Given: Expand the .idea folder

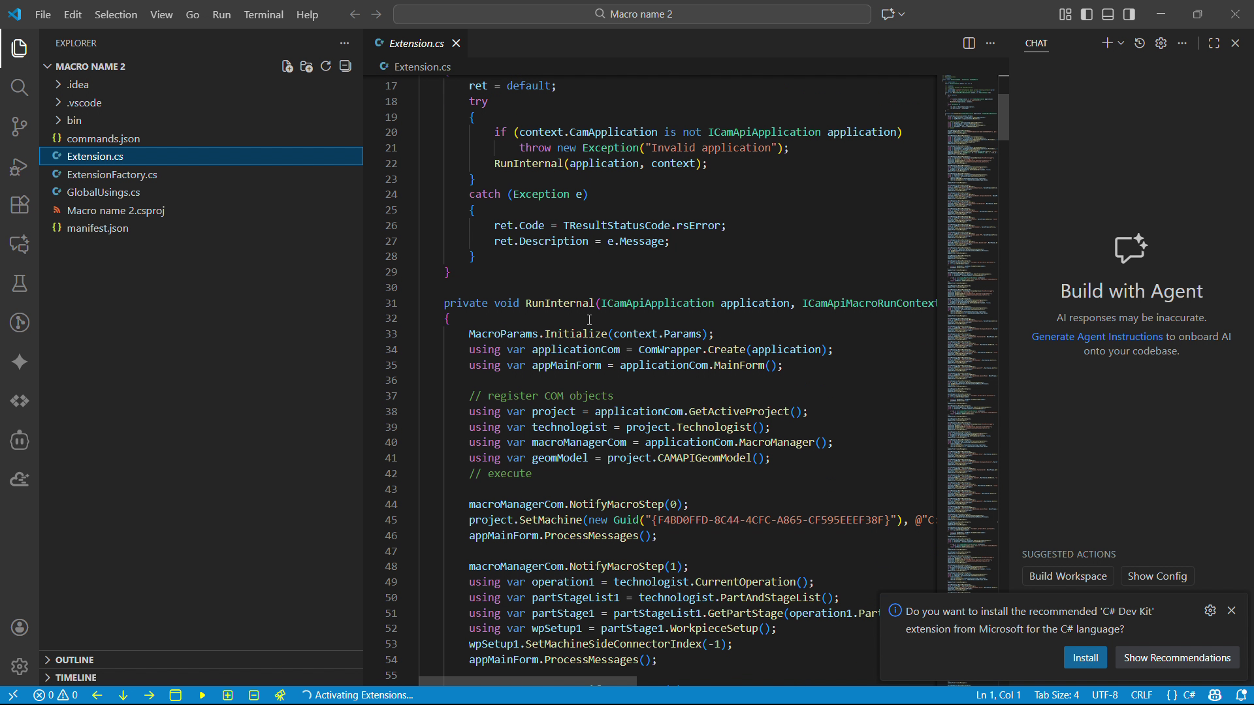Looking at the screenshot, I should click(x=201, y=84).
